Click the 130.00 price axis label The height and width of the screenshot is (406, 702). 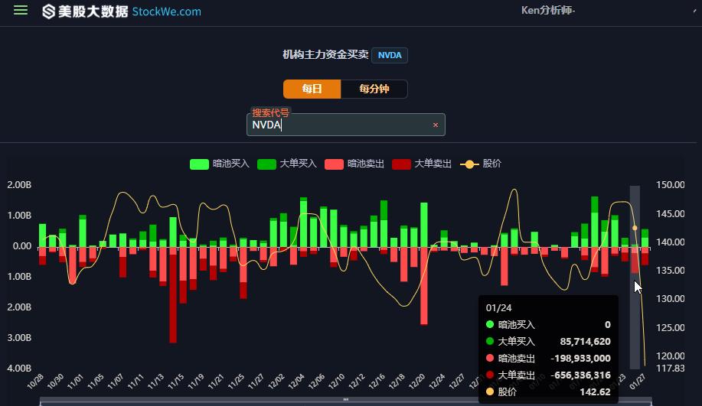coord(670,299)
